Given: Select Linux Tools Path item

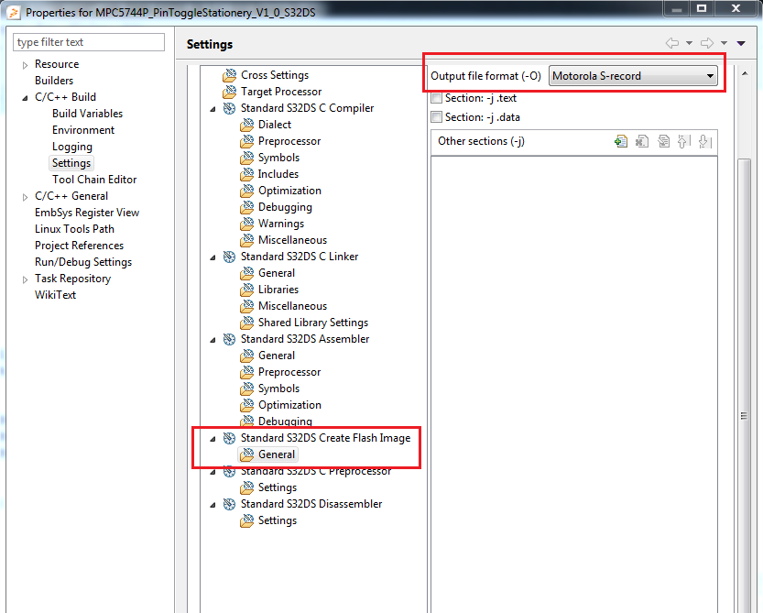Looking at the screenshot, I should [x=74, y=229].
